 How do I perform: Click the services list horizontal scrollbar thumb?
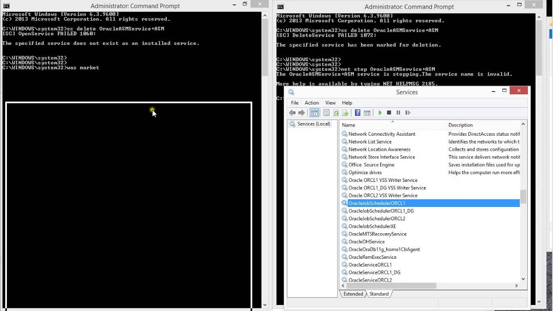pyautogui.click(x=392, y=286)
